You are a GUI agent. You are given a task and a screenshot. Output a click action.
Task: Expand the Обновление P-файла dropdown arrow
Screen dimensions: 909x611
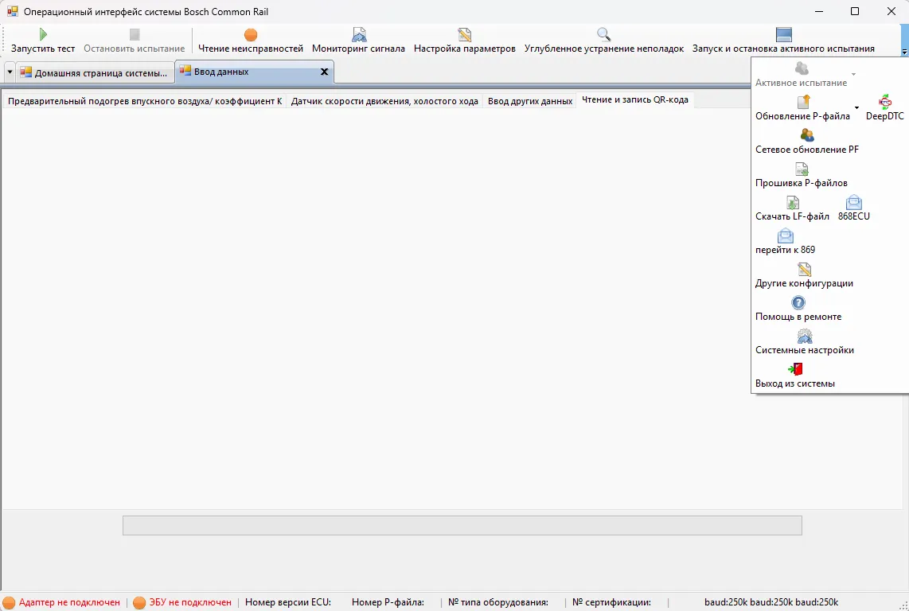(856, 108)
